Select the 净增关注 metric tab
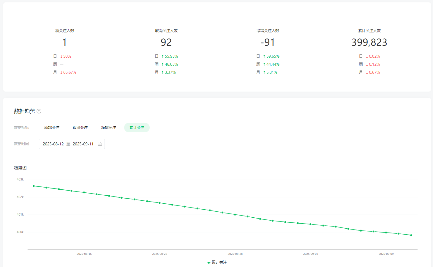 tap(108, 128)
